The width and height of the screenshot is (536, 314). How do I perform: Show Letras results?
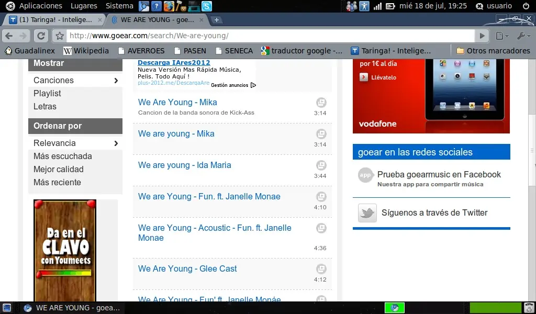tap(45, 106)
